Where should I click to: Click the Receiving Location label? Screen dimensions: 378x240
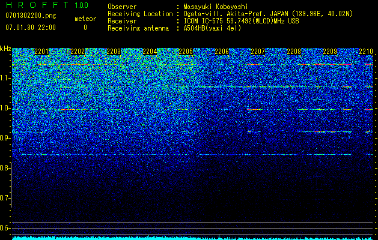pyautogui.click(x=140, y=14)
